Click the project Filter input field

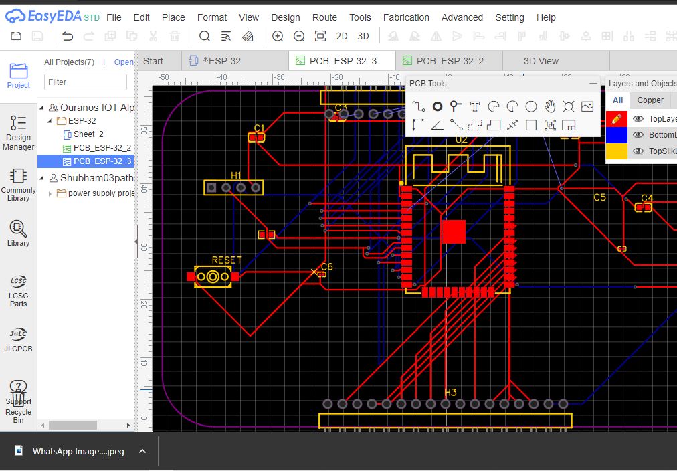tap(86, 82)
